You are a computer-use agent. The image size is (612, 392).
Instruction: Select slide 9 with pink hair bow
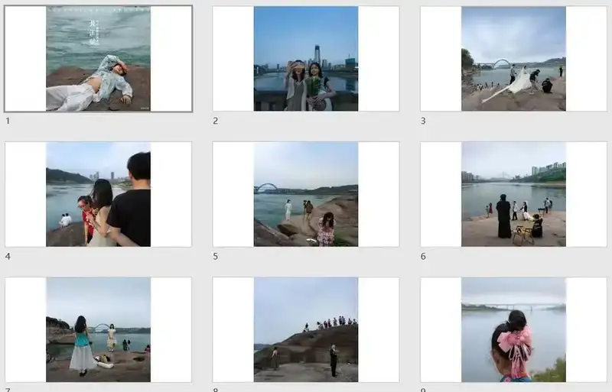513,329
